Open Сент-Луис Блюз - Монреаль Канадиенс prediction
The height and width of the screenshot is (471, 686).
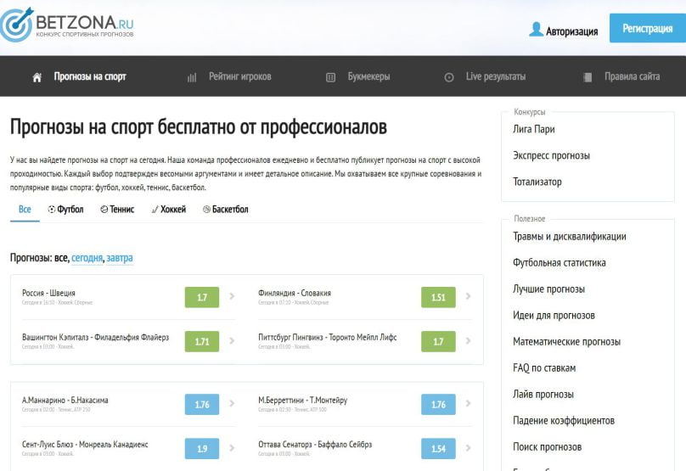point(85,445)
